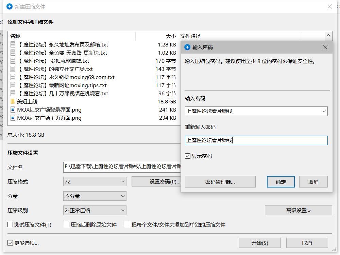Click the app logo in the 输入密码 dialog title
The width and height of the screenshot is (340, 255).
point(187,47)
